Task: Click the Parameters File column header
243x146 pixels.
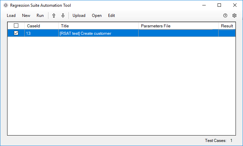Action: 178,26
